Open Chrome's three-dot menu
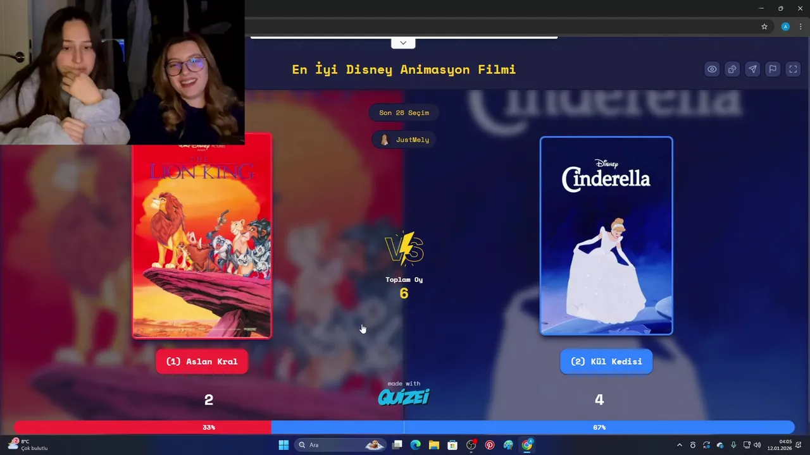Viewport: 810px width, 455px height. pos(801,27)
